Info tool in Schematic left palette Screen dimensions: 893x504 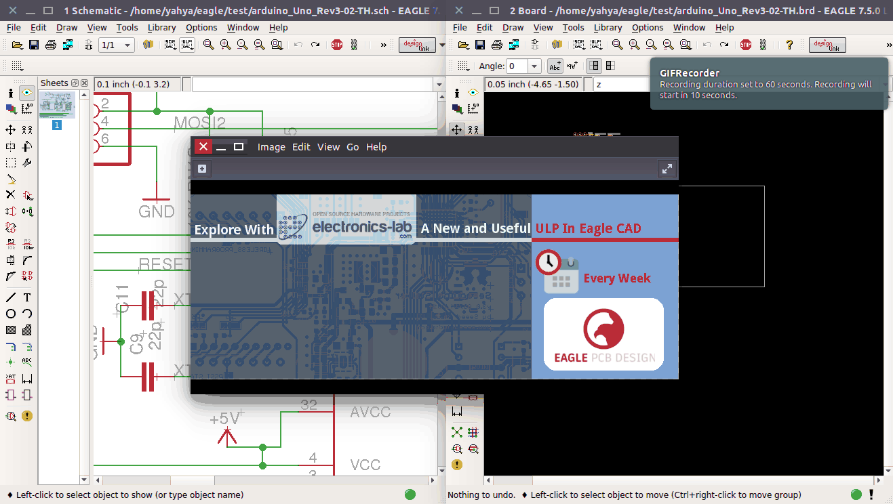tap(11, 93)
